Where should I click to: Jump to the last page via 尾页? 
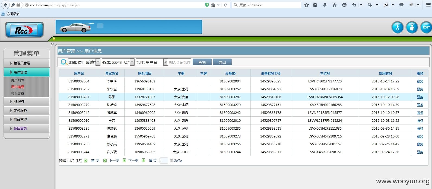[x=153, y=161]
